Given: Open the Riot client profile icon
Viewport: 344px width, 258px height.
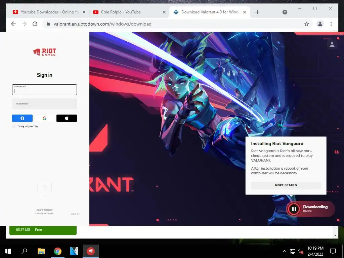Looking at the screenshot, I should [332, 45].
